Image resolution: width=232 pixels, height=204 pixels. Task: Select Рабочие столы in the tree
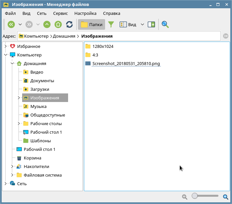coord(46,123)
